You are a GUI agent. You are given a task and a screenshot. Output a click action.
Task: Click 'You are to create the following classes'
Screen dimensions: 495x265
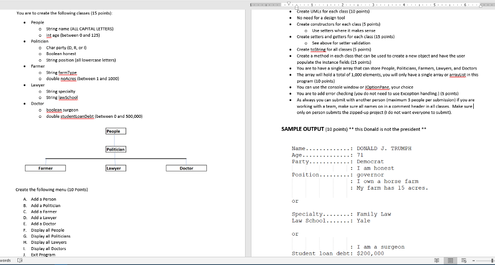tap(53, 13)
